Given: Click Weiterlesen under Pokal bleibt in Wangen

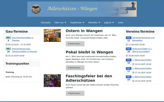Looking at the screenshot, I should coord(75,68).
